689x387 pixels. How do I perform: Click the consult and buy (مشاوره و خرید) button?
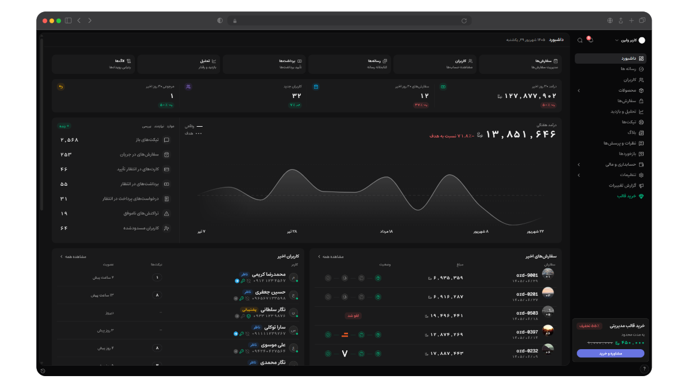pos(610,353)
